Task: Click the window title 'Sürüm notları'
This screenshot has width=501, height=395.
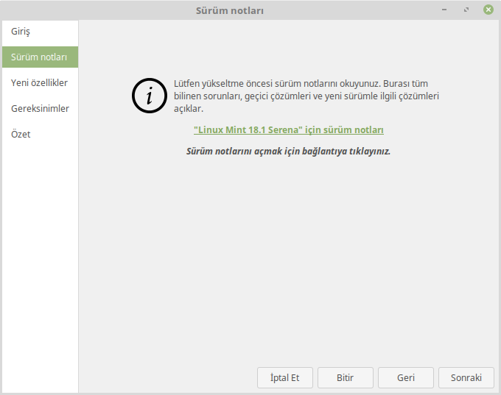Action: pyautogui.click(x=230, y=10)
